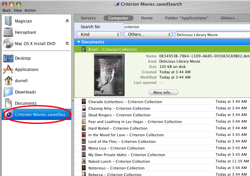
Task: Select the Brazil – Criterion Collection row
Action: click(x=162, y=49)
